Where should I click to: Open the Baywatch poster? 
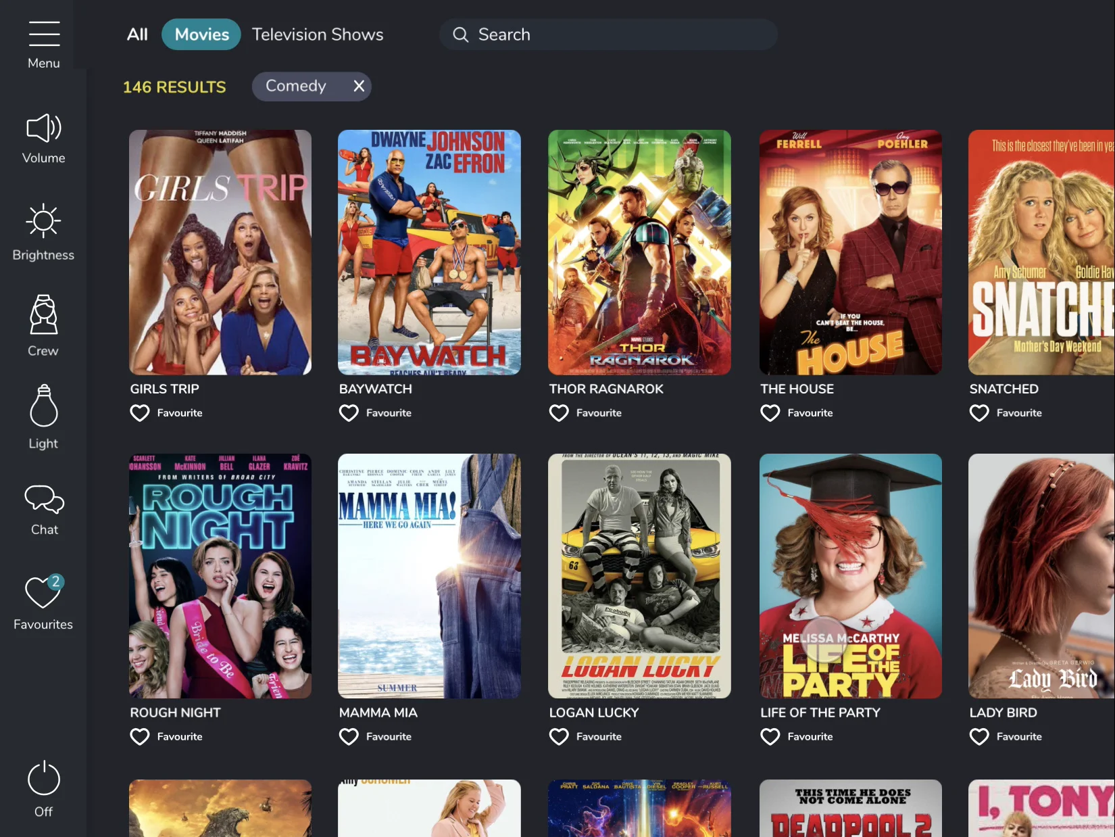pos(429,252)
